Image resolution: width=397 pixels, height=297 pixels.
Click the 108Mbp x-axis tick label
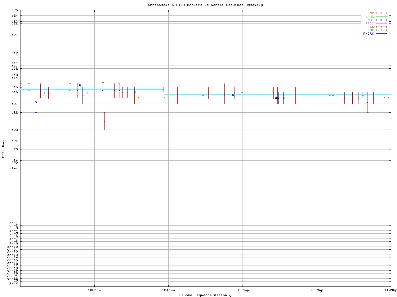pyautogui.click(x=317, y=290)
